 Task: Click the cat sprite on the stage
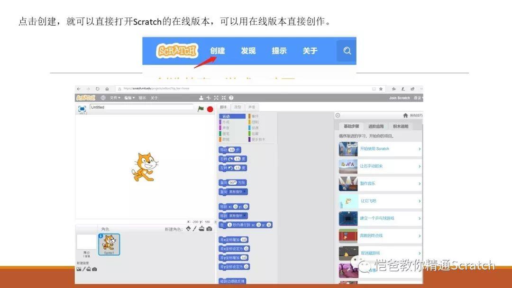145,167
